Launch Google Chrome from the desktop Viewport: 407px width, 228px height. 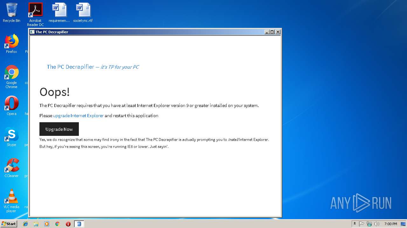click(11, 77)
